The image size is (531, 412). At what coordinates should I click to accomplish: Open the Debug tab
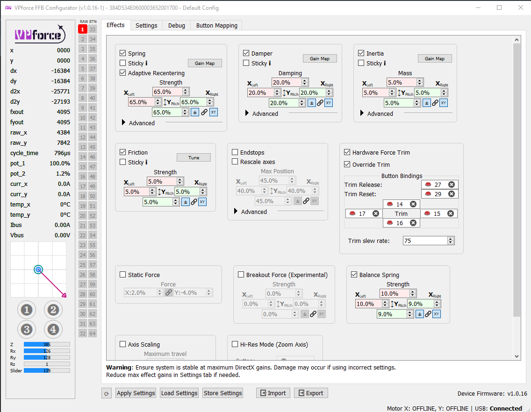[176, 25]
